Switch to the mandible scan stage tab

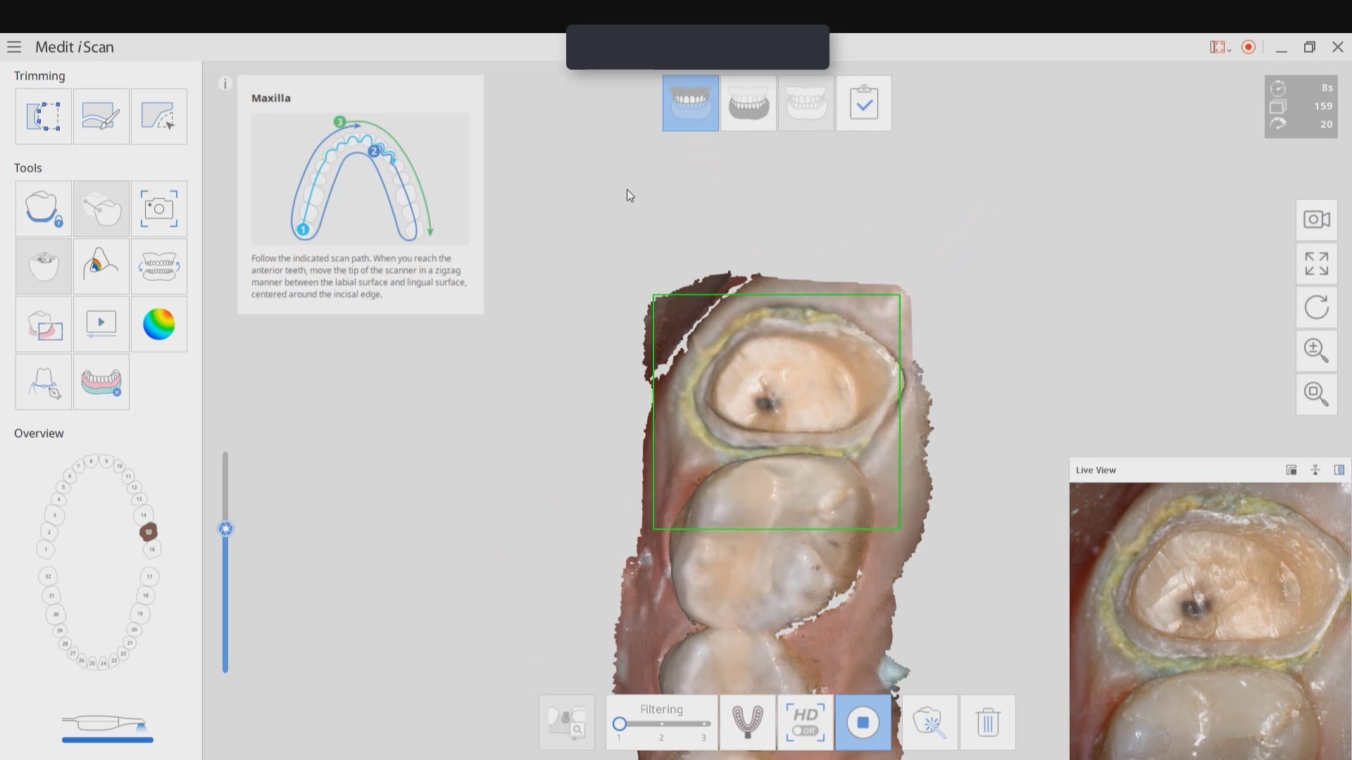coord(749,103)
